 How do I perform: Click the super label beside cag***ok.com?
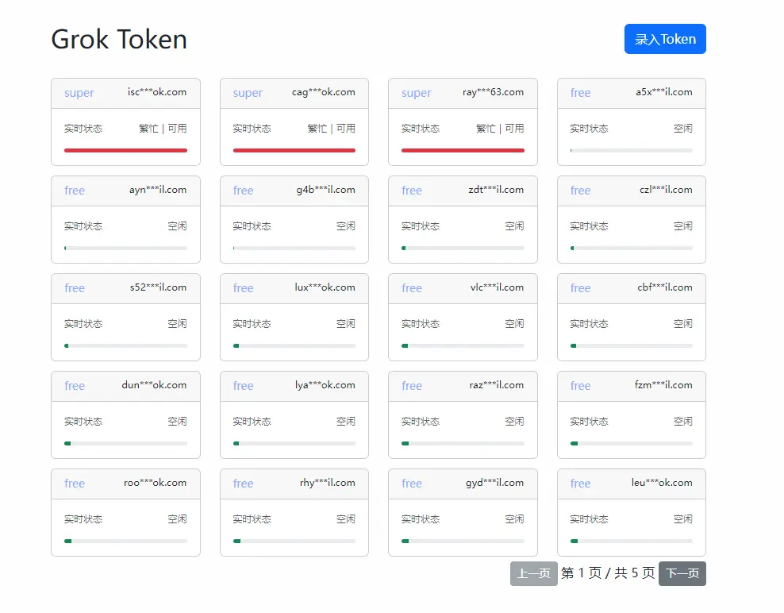[248, 93]
